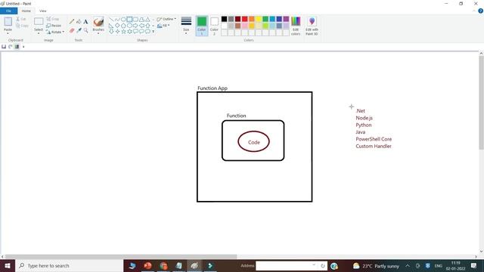Pick the yellow color swatch

coord(259,19)
